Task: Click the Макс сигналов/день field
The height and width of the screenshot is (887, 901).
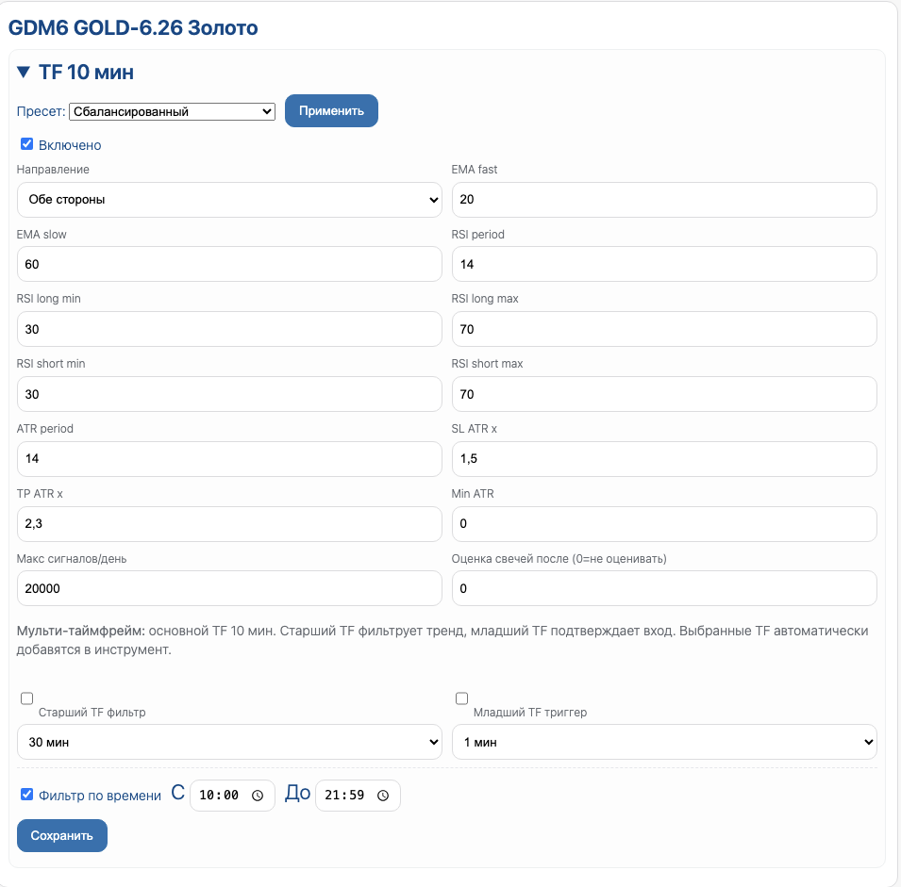Action: click(229, 588)
